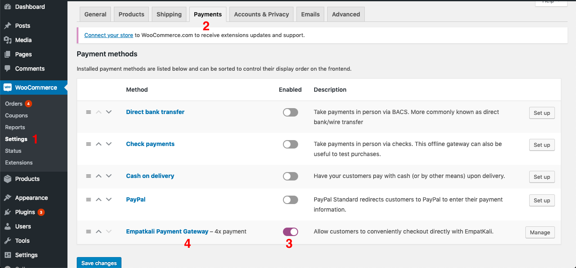576x268 pixels.
Task: Move Cash on delivery up with the up arrow
Action: pyautogui.click(x=99, y=176)
